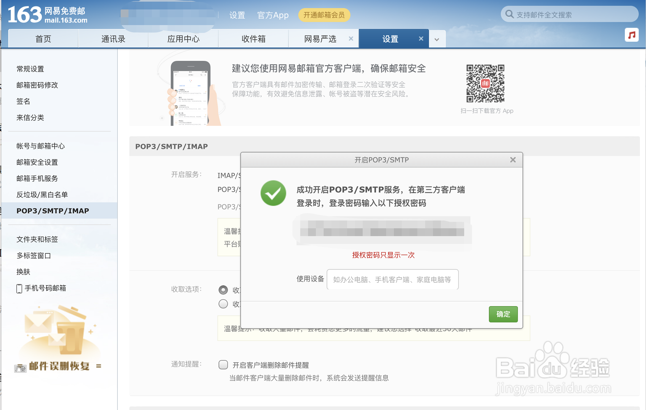Image resolution: width=646 pixels, height=410 pixels.
Task: Click the search magnifier icon
Action: 510,14
